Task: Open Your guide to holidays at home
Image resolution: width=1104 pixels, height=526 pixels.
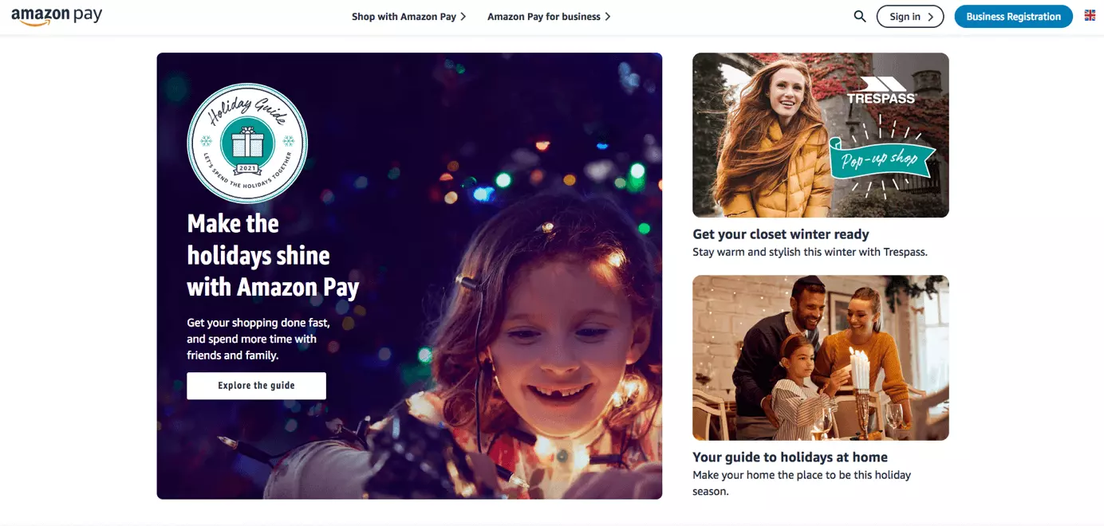Action: [790, 457]
